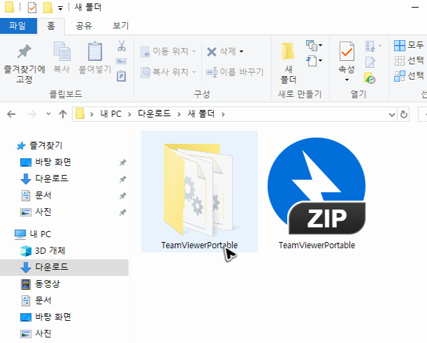Switch to the 공유 (Share) ribbon tab
This screenshot has height=343, width=427.
pos(84,26)
